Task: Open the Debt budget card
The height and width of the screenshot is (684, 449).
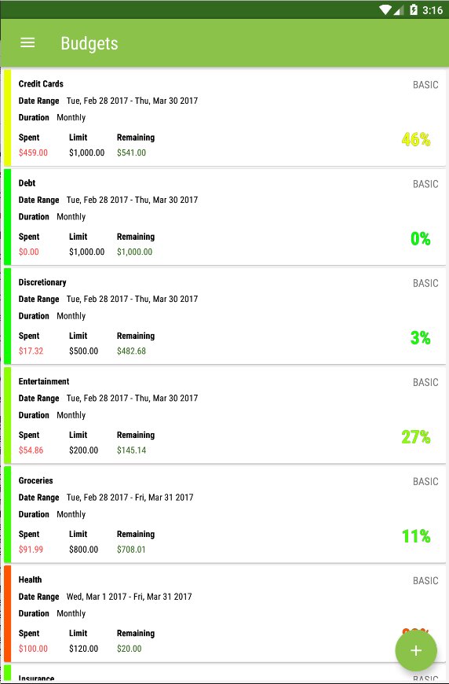Action: (224, 217)
